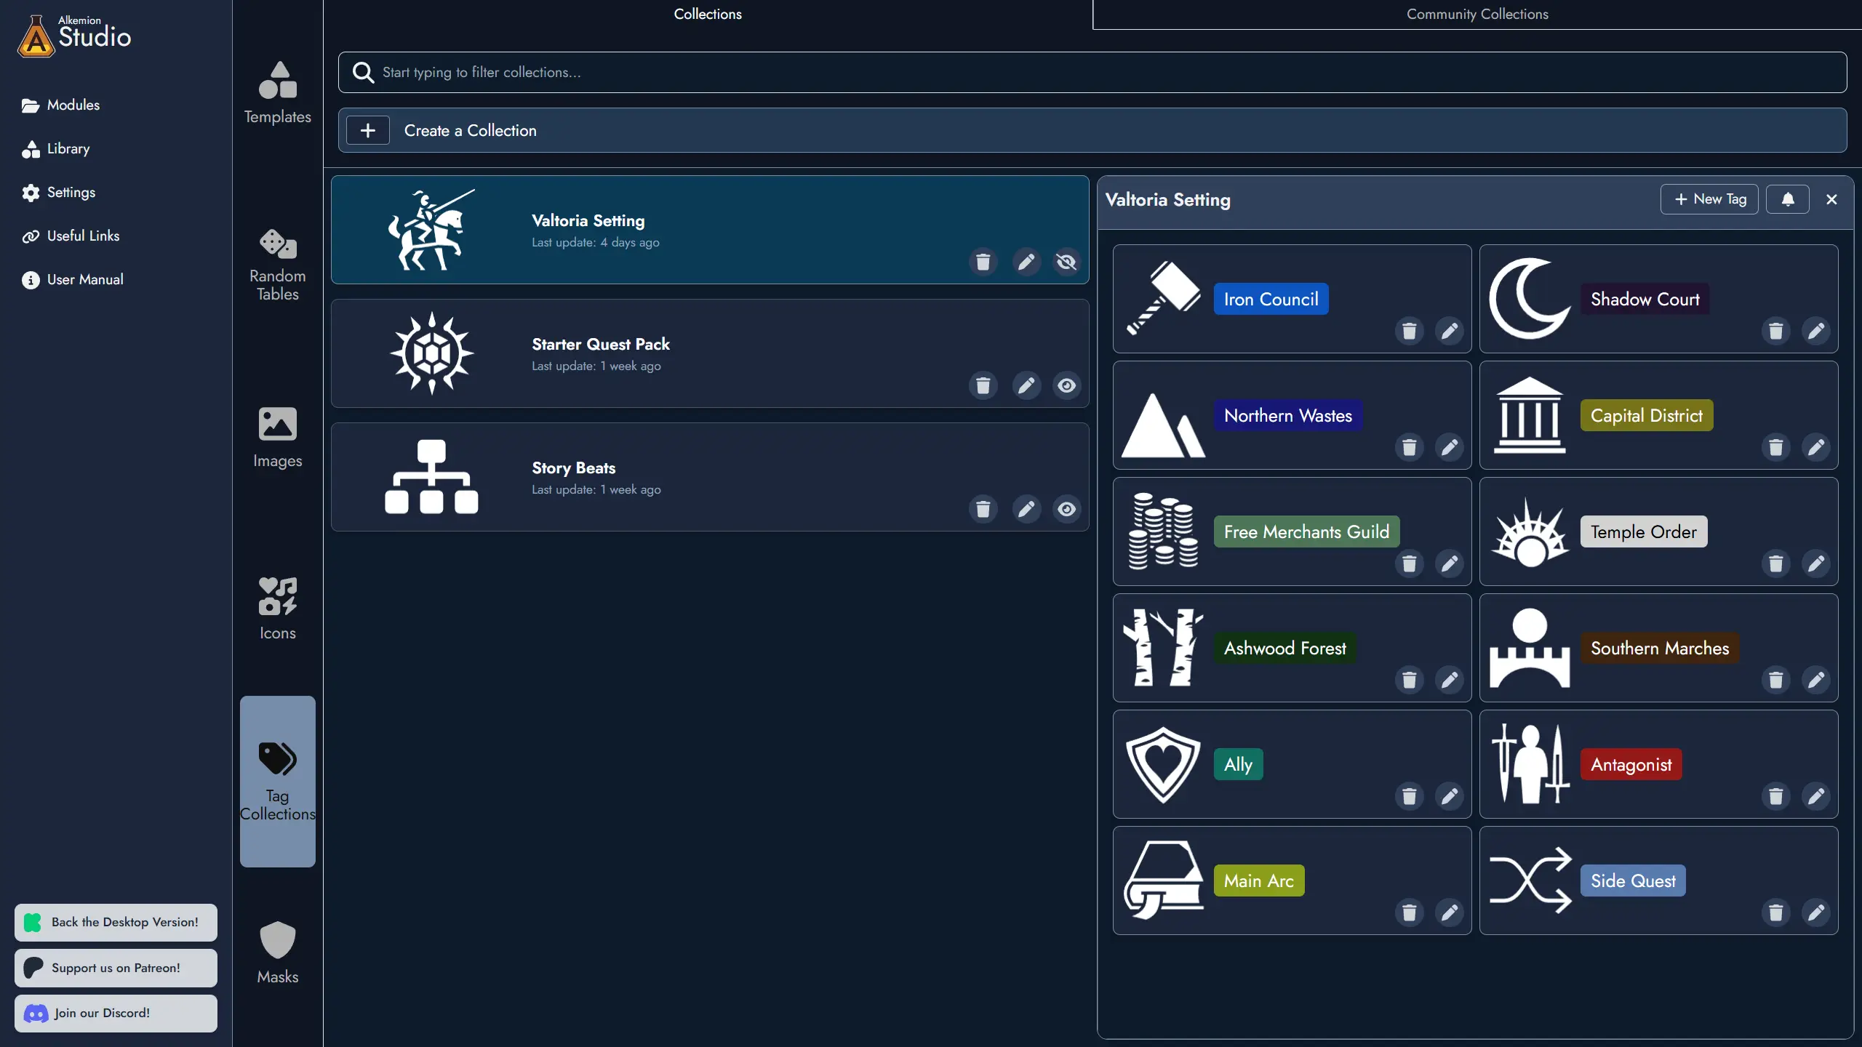
Task: Click the red Antagonist tag label
Action: pos(1631,764)
